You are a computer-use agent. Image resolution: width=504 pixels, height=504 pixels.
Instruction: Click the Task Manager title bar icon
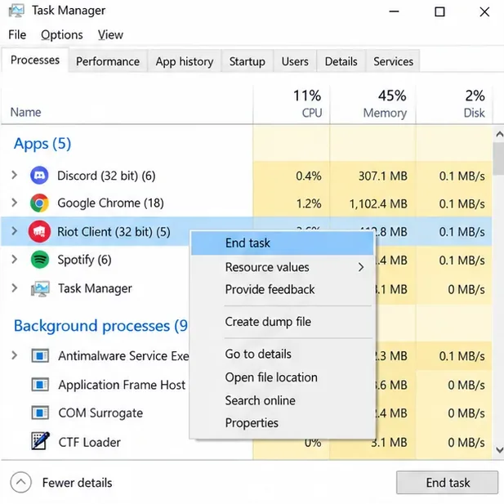(16, 11)
